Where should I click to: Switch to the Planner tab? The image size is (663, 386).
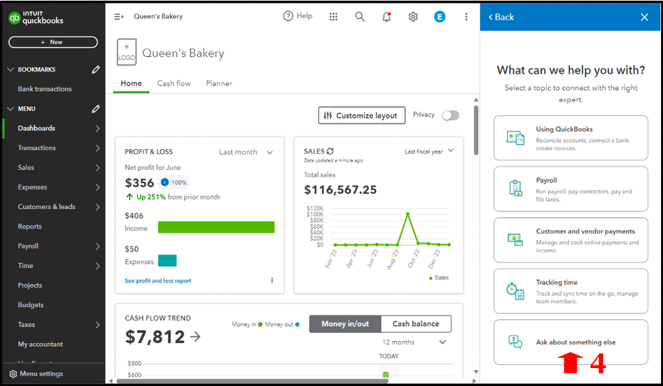coord(219,84)
